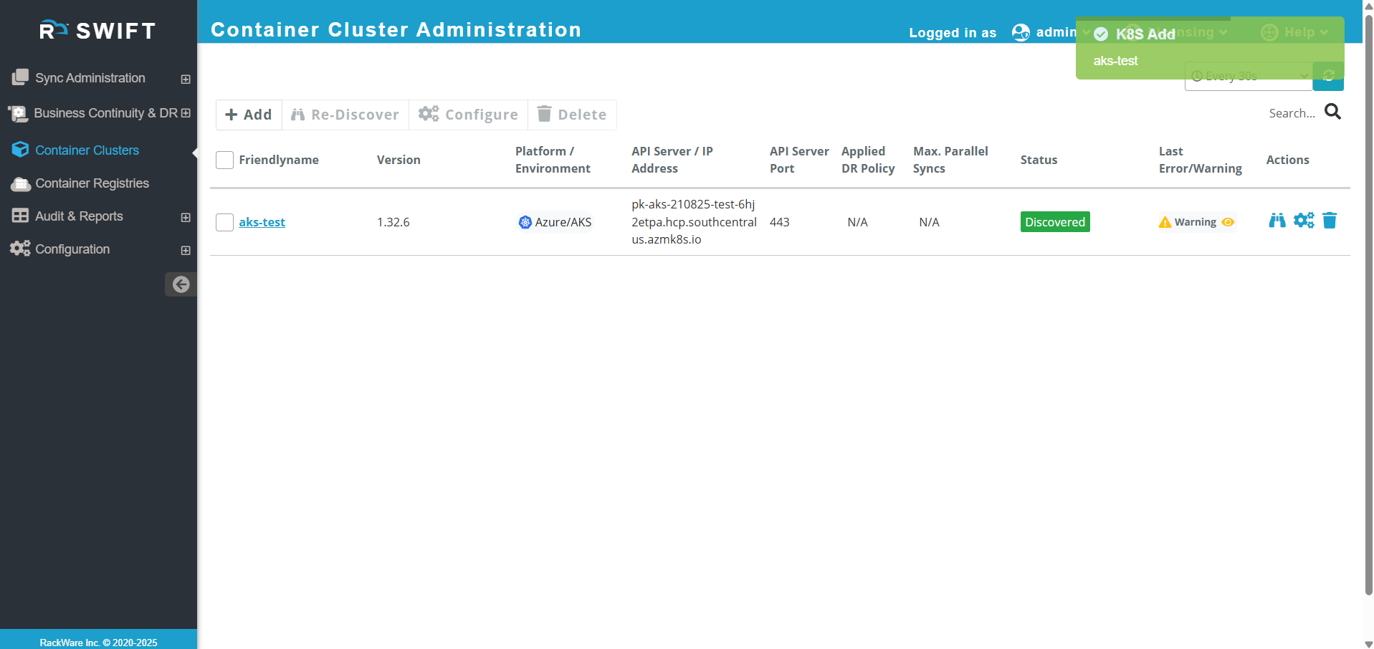Screen dimensions: 1374x649
Task: Click the RackWare SWIFT logo
Action: (97, 30)
